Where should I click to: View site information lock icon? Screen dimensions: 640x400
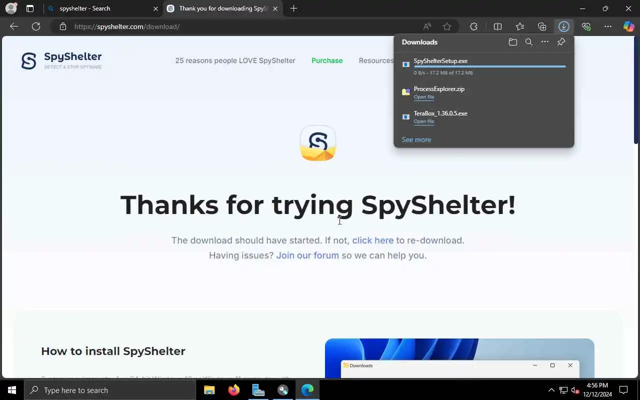click(63, 26)
